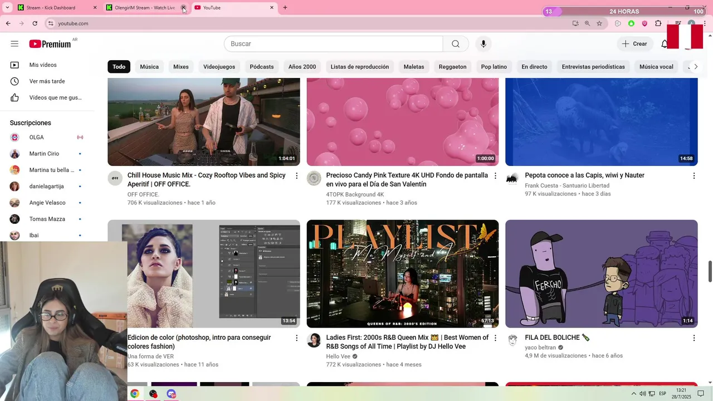Open the notifications bell

pos(664,44)
